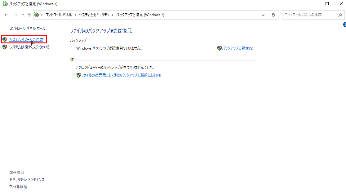Minimize the window
346x194 pixels.
tap(313, 4)
